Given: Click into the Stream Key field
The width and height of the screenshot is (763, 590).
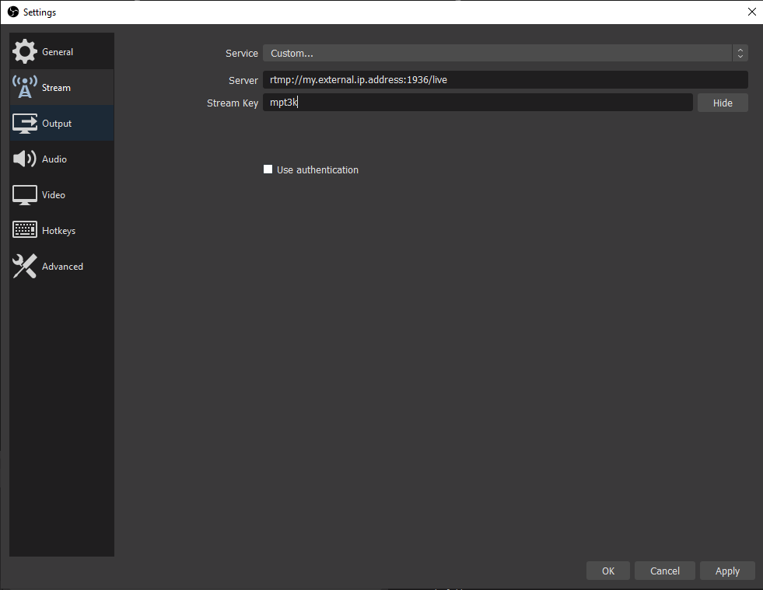Looking at the screenshot, I should coord(478,103).
